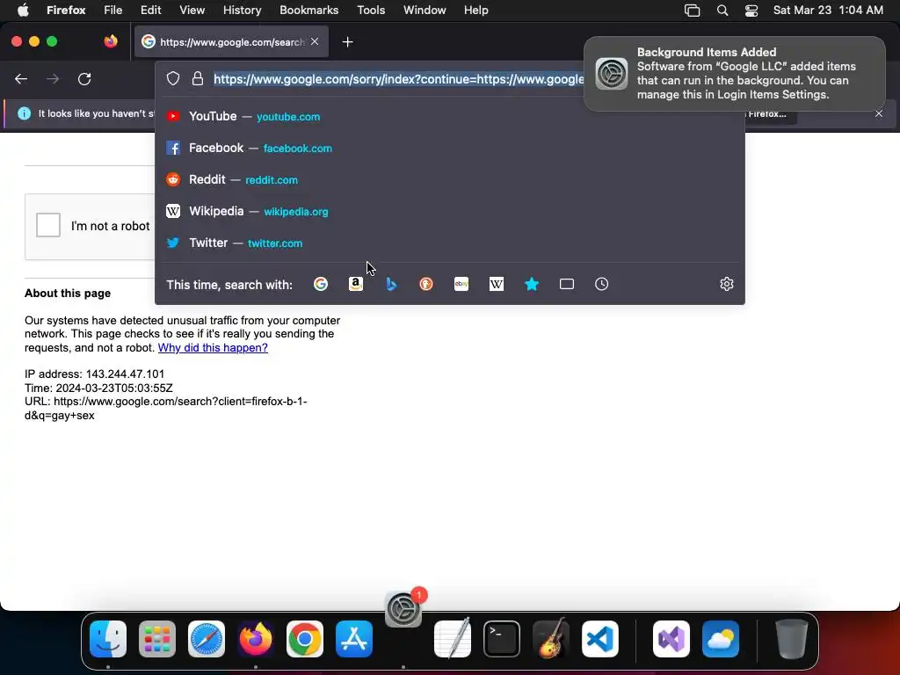Screen dimensions: 900x675
Task: Search with Bing engine icon
Action: tap(391, 284)
